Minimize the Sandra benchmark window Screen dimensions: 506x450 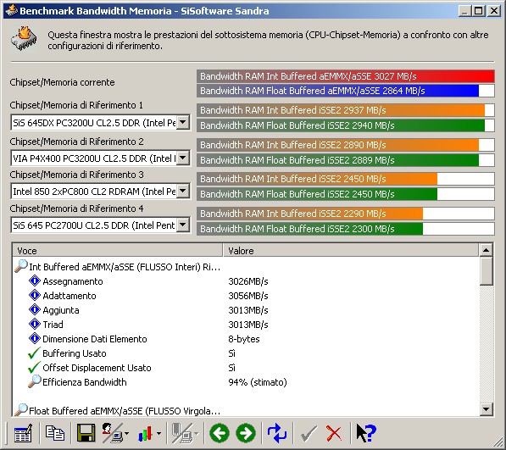pyautogui.click(x=464, y=11)
